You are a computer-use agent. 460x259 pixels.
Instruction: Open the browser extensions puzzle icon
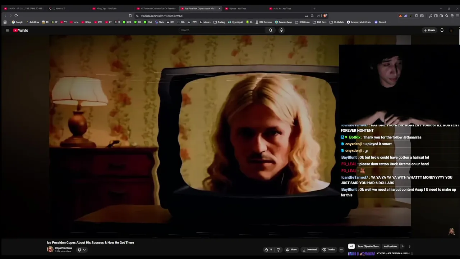click(x=417, y=16)
